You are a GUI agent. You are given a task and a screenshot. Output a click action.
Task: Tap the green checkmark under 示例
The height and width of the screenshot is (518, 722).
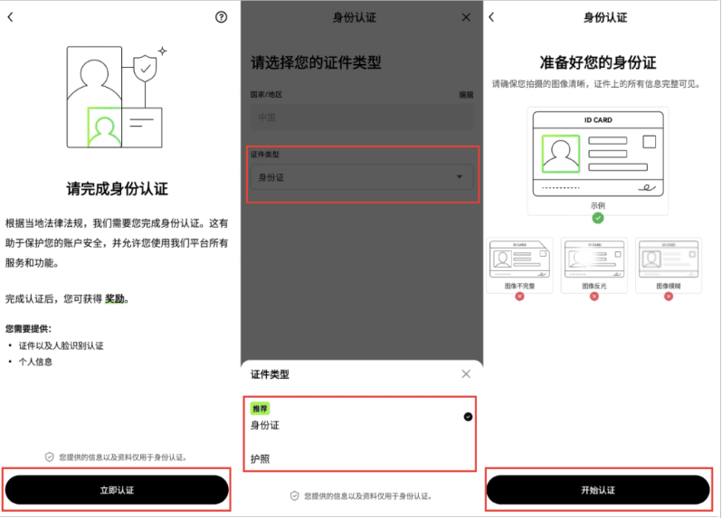click(598, 218)
